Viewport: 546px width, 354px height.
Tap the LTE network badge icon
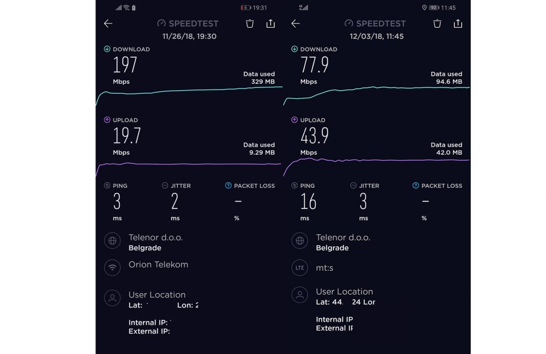coord(300,268)
